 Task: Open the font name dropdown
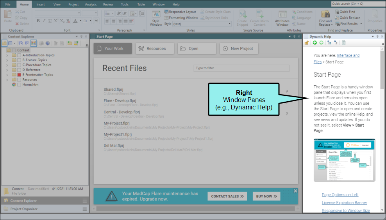pos(79,13)
